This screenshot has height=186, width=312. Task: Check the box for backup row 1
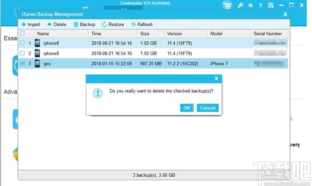(x=22, y=43)
